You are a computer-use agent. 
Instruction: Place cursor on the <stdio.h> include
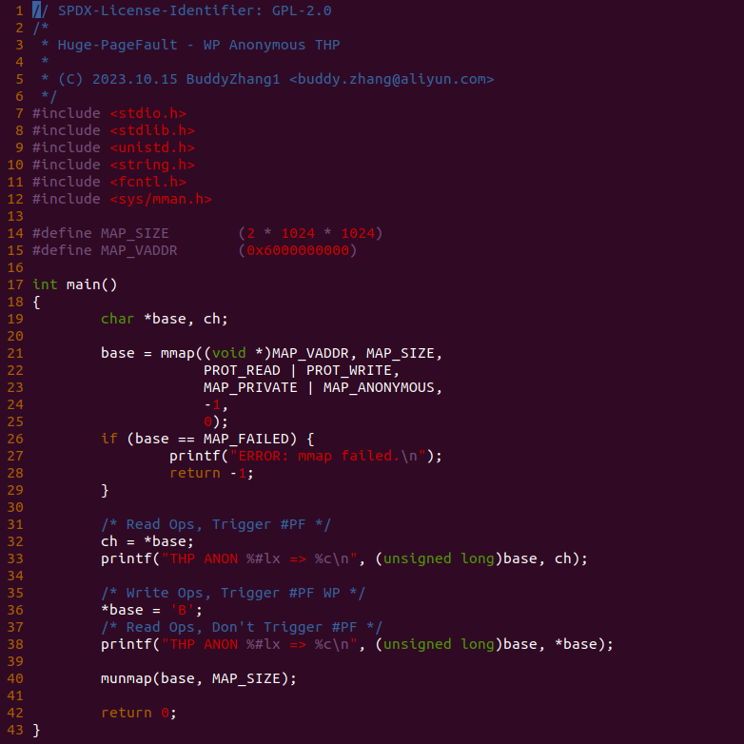click(x=147, y=113)
